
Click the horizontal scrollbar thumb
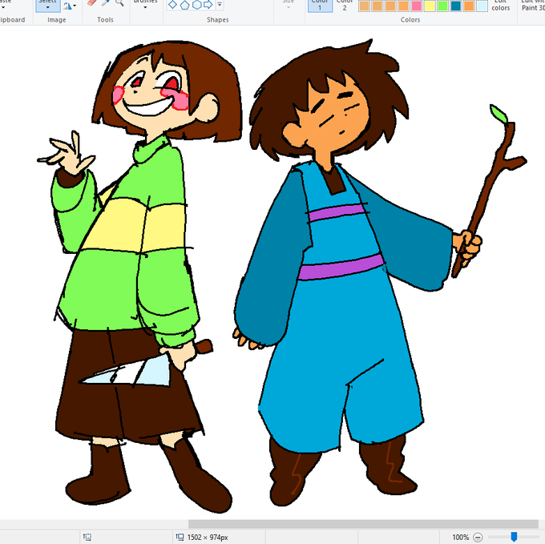363,524
